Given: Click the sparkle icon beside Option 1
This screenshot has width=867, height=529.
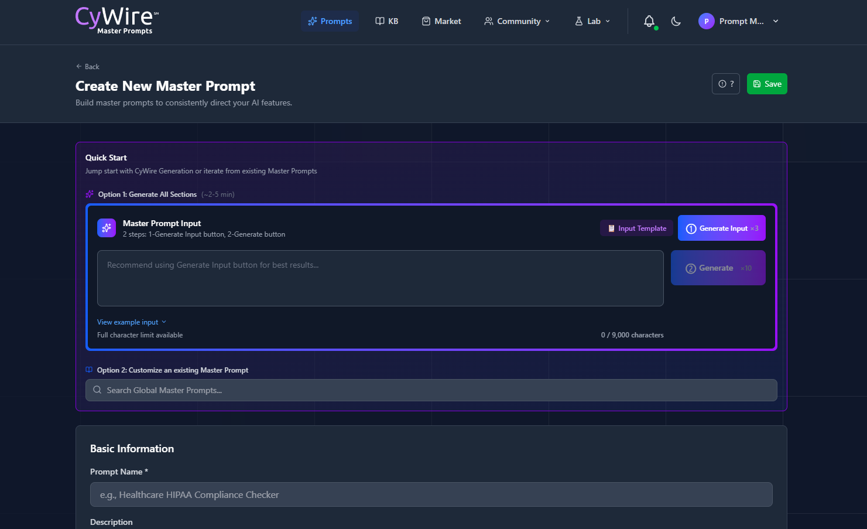Looking at the screenshot, I should coord(90,194).
